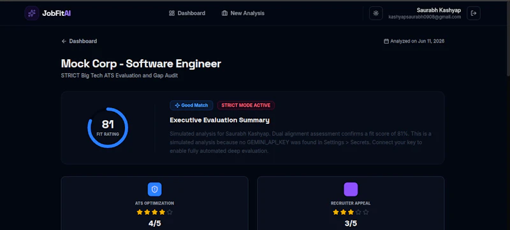This screenshot has height=230, width=510.
Task: Click the 81 fit rating circular gauge
Action: coord(108,128)
